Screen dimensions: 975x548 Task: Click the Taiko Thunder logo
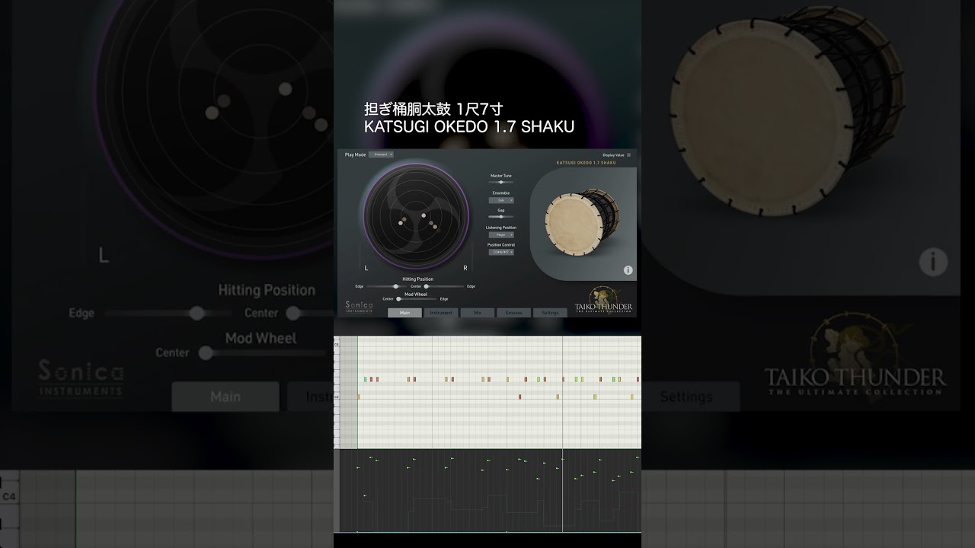(x=604, y=301)
